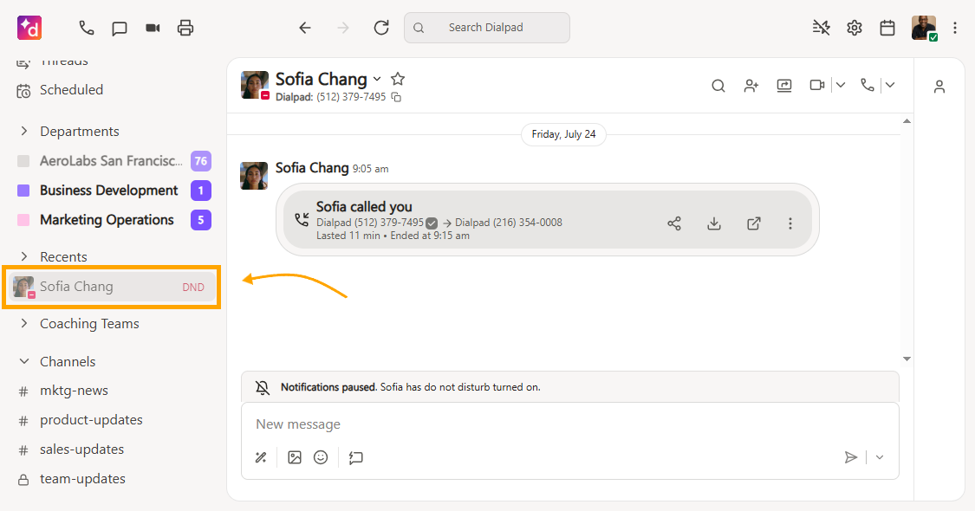Screen dimensions: 975x511
Task: Click the Friday, July 24 date pill
Action: click(563, 134)
